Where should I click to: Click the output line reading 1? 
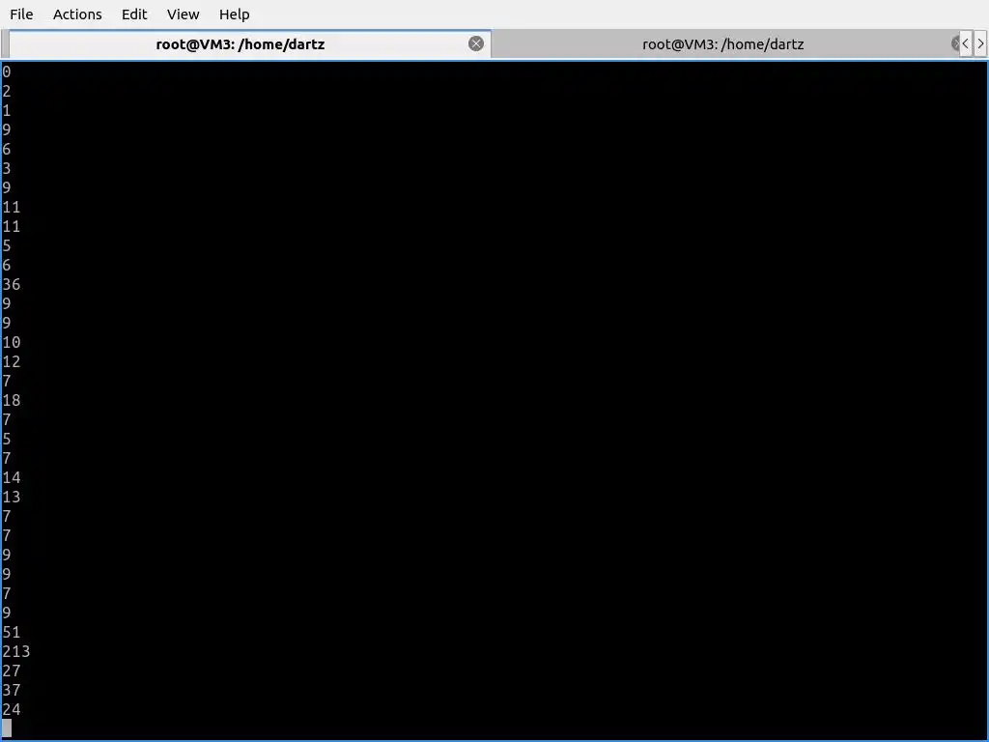pyautogui.click(x=7, y=110)
